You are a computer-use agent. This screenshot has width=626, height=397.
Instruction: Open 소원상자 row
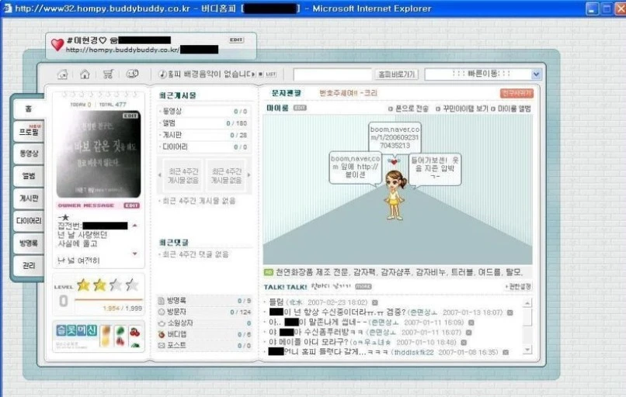tap(204, 323)
